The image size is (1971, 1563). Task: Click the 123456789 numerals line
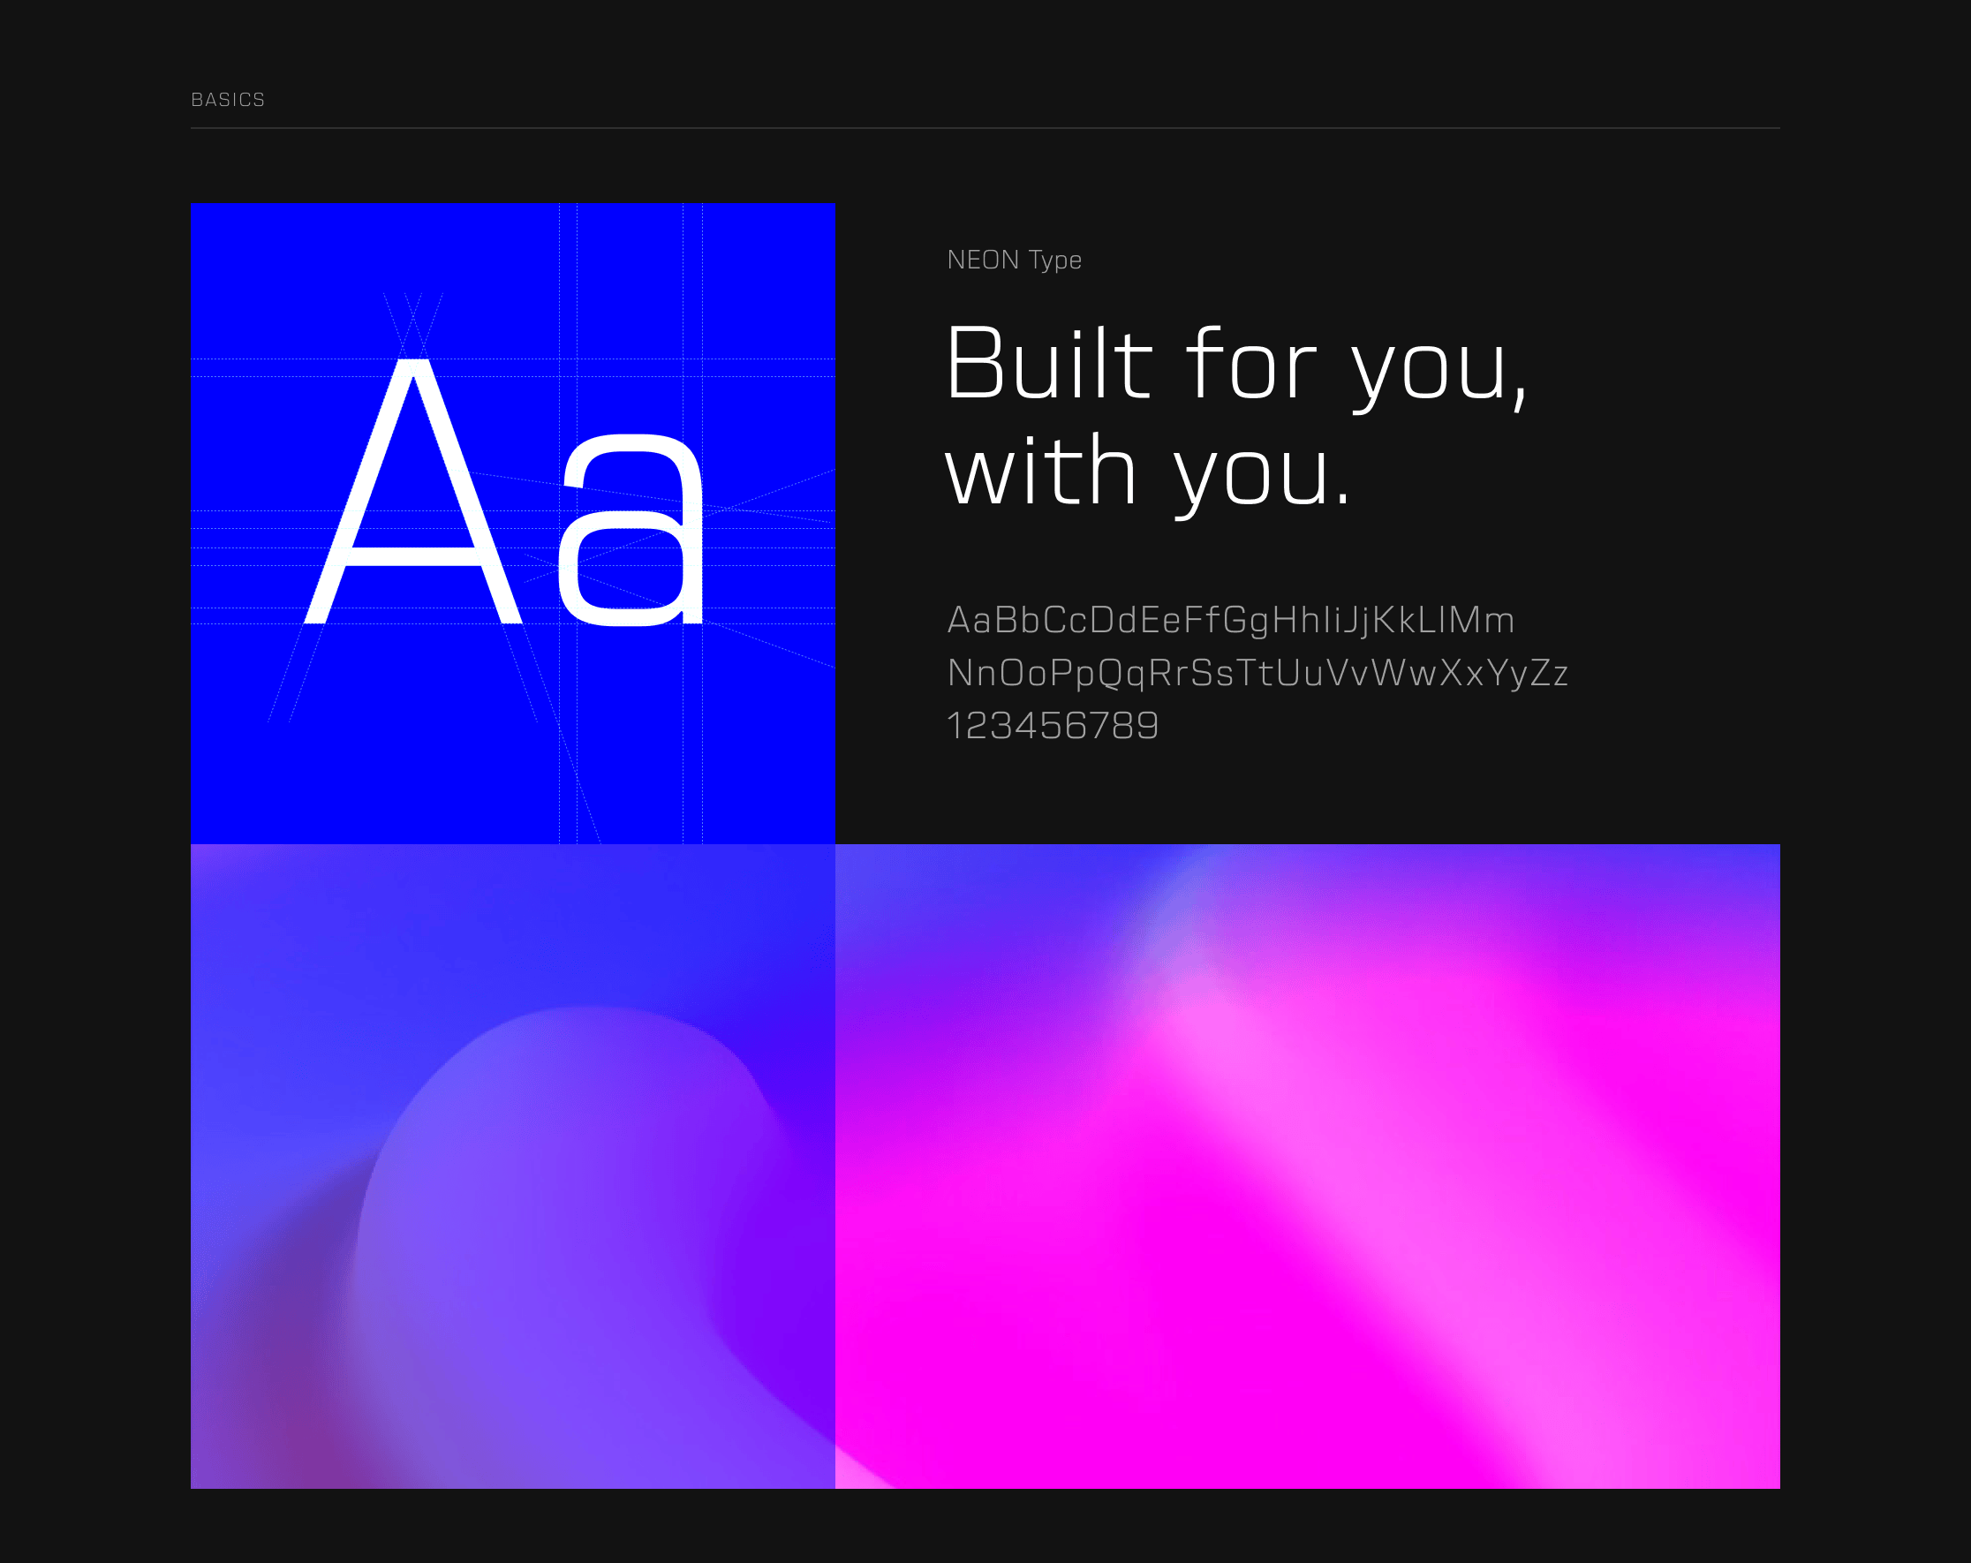(x=1053, y=727)
